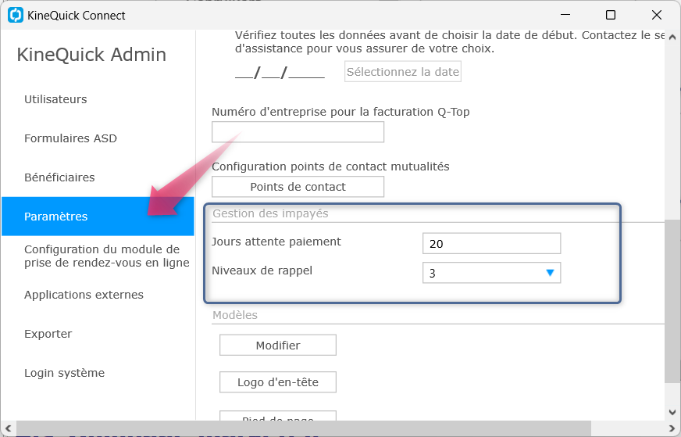Click the vertical scrollbar up arrow
The height and width of the screenshot is (437, 681).
coord(672,38)
